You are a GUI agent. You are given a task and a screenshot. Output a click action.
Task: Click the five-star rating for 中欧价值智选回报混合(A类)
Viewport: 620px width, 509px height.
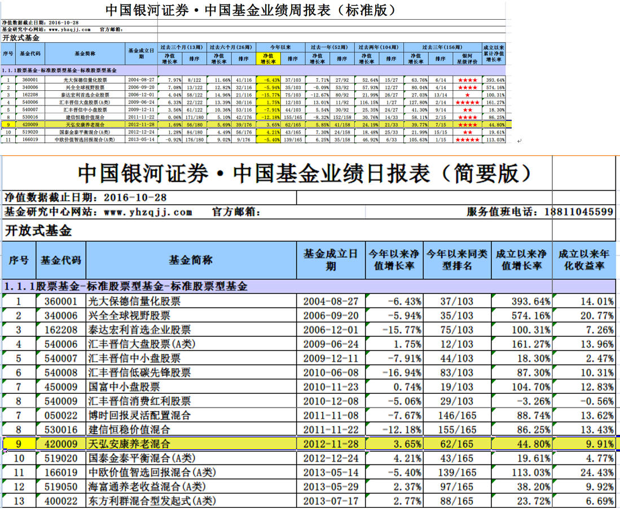pos(467,139)
